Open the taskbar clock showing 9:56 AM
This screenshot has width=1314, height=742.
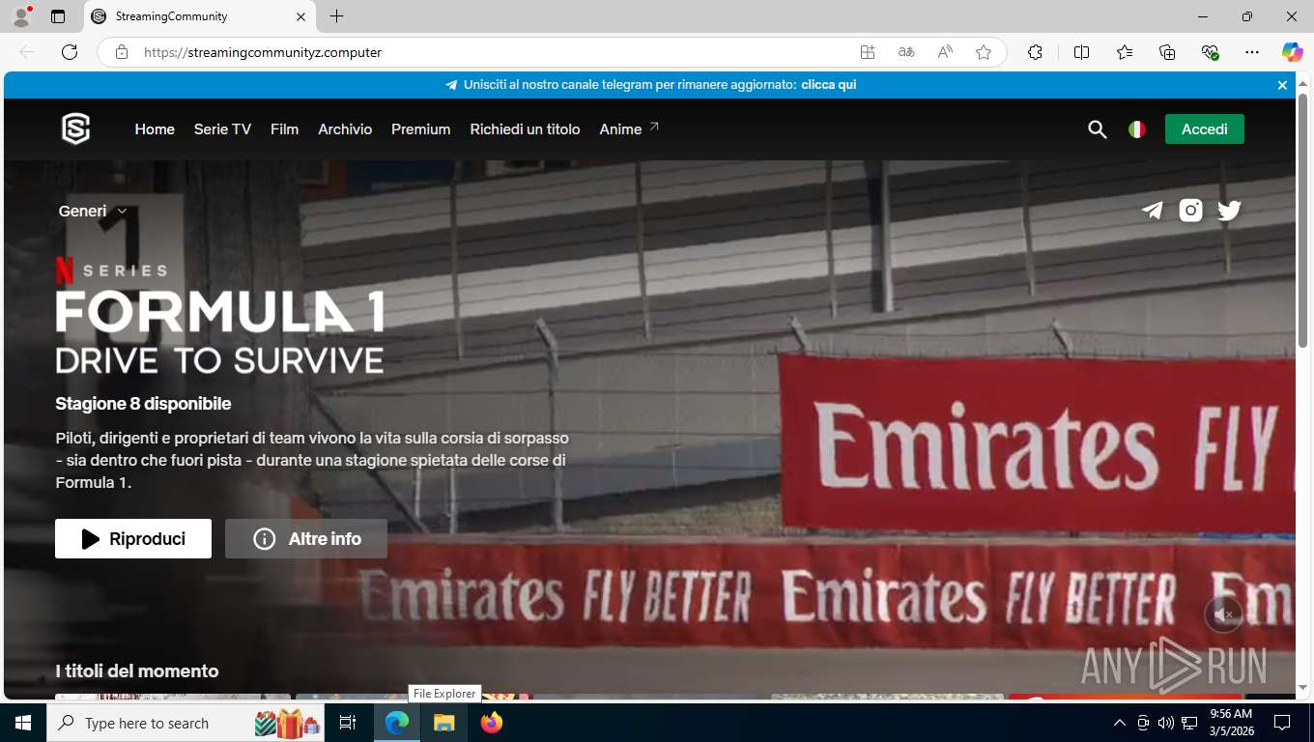[1231, 723]
